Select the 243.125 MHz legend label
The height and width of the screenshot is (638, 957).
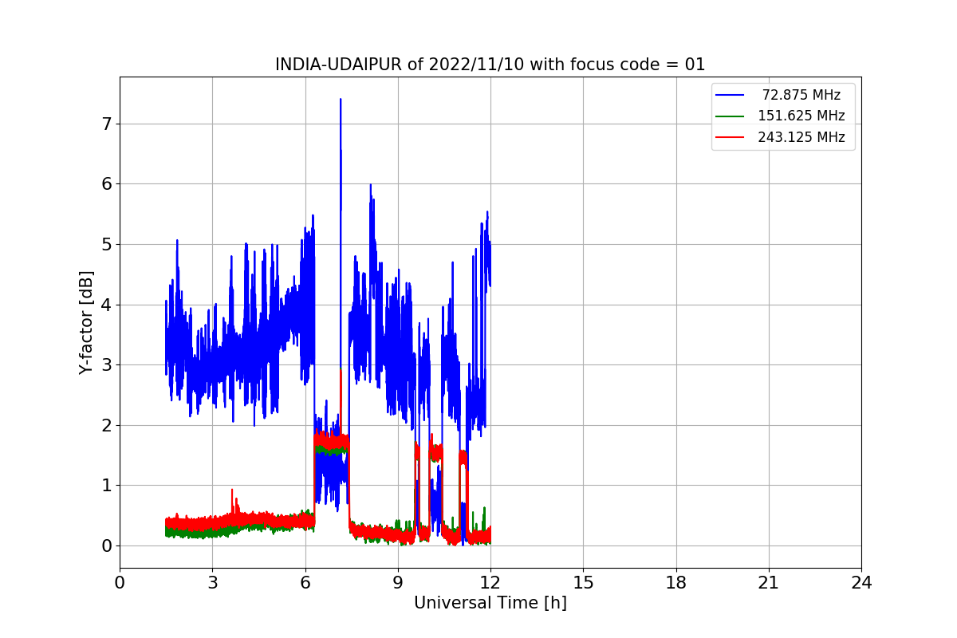tap(801, 137)
